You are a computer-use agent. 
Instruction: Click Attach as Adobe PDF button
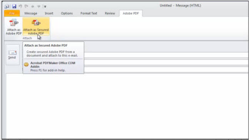point(13,27)
